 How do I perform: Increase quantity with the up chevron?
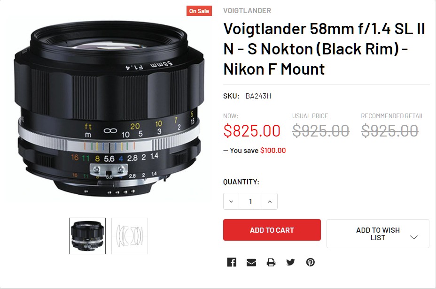269,201
